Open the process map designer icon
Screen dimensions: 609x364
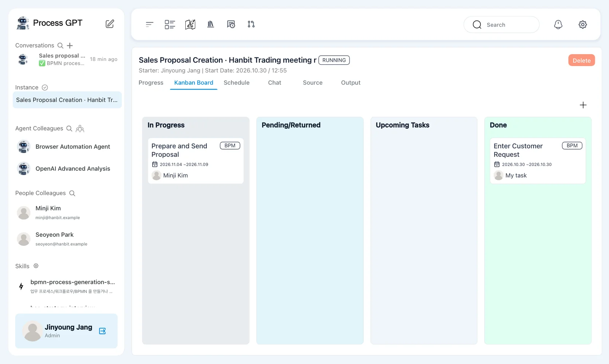(x=190, y=24)
